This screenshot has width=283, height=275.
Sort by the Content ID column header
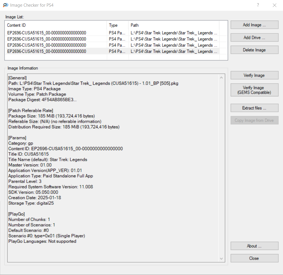[56, 25]
